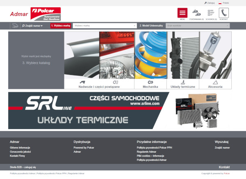246x179 pixels.
Task: Open the Schowek clipboard icon
Action: click(x=210, y=13)
